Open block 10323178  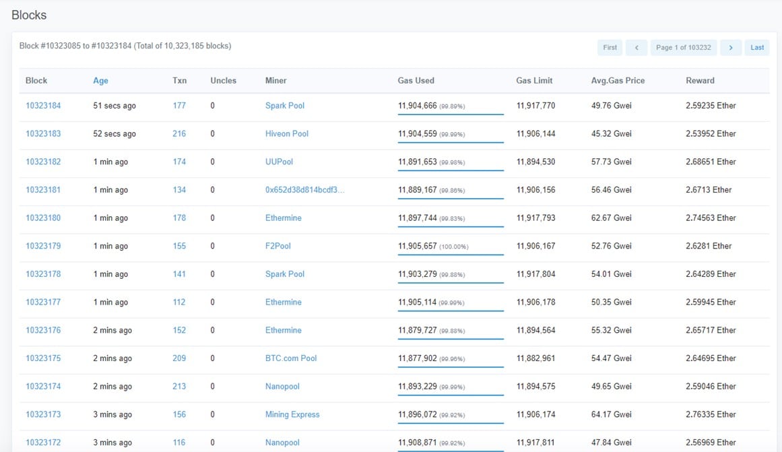point(43,274)
